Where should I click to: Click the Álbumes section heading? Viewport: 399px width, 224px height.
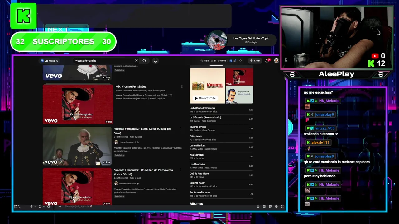[x=196, y=204]
